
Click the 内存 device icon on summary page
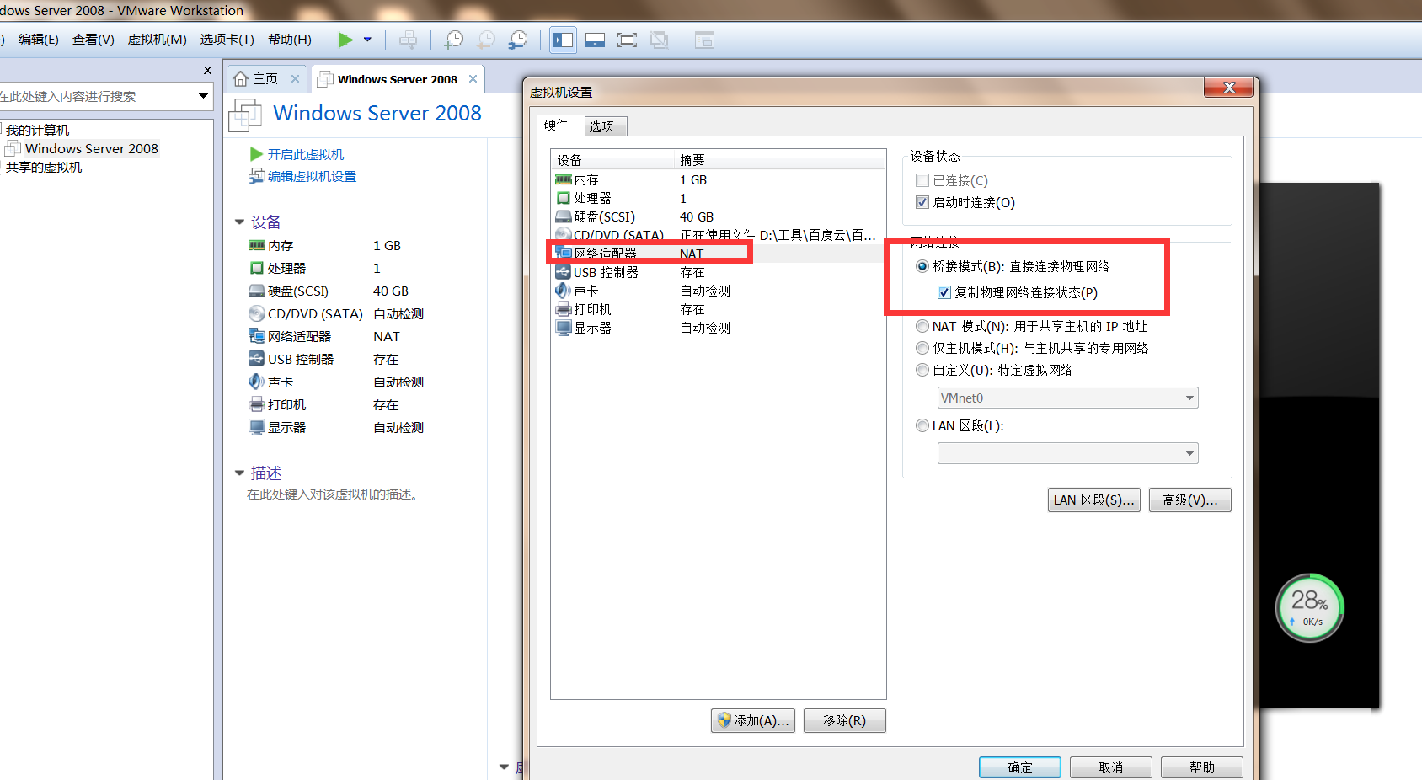tap(256, 245)
